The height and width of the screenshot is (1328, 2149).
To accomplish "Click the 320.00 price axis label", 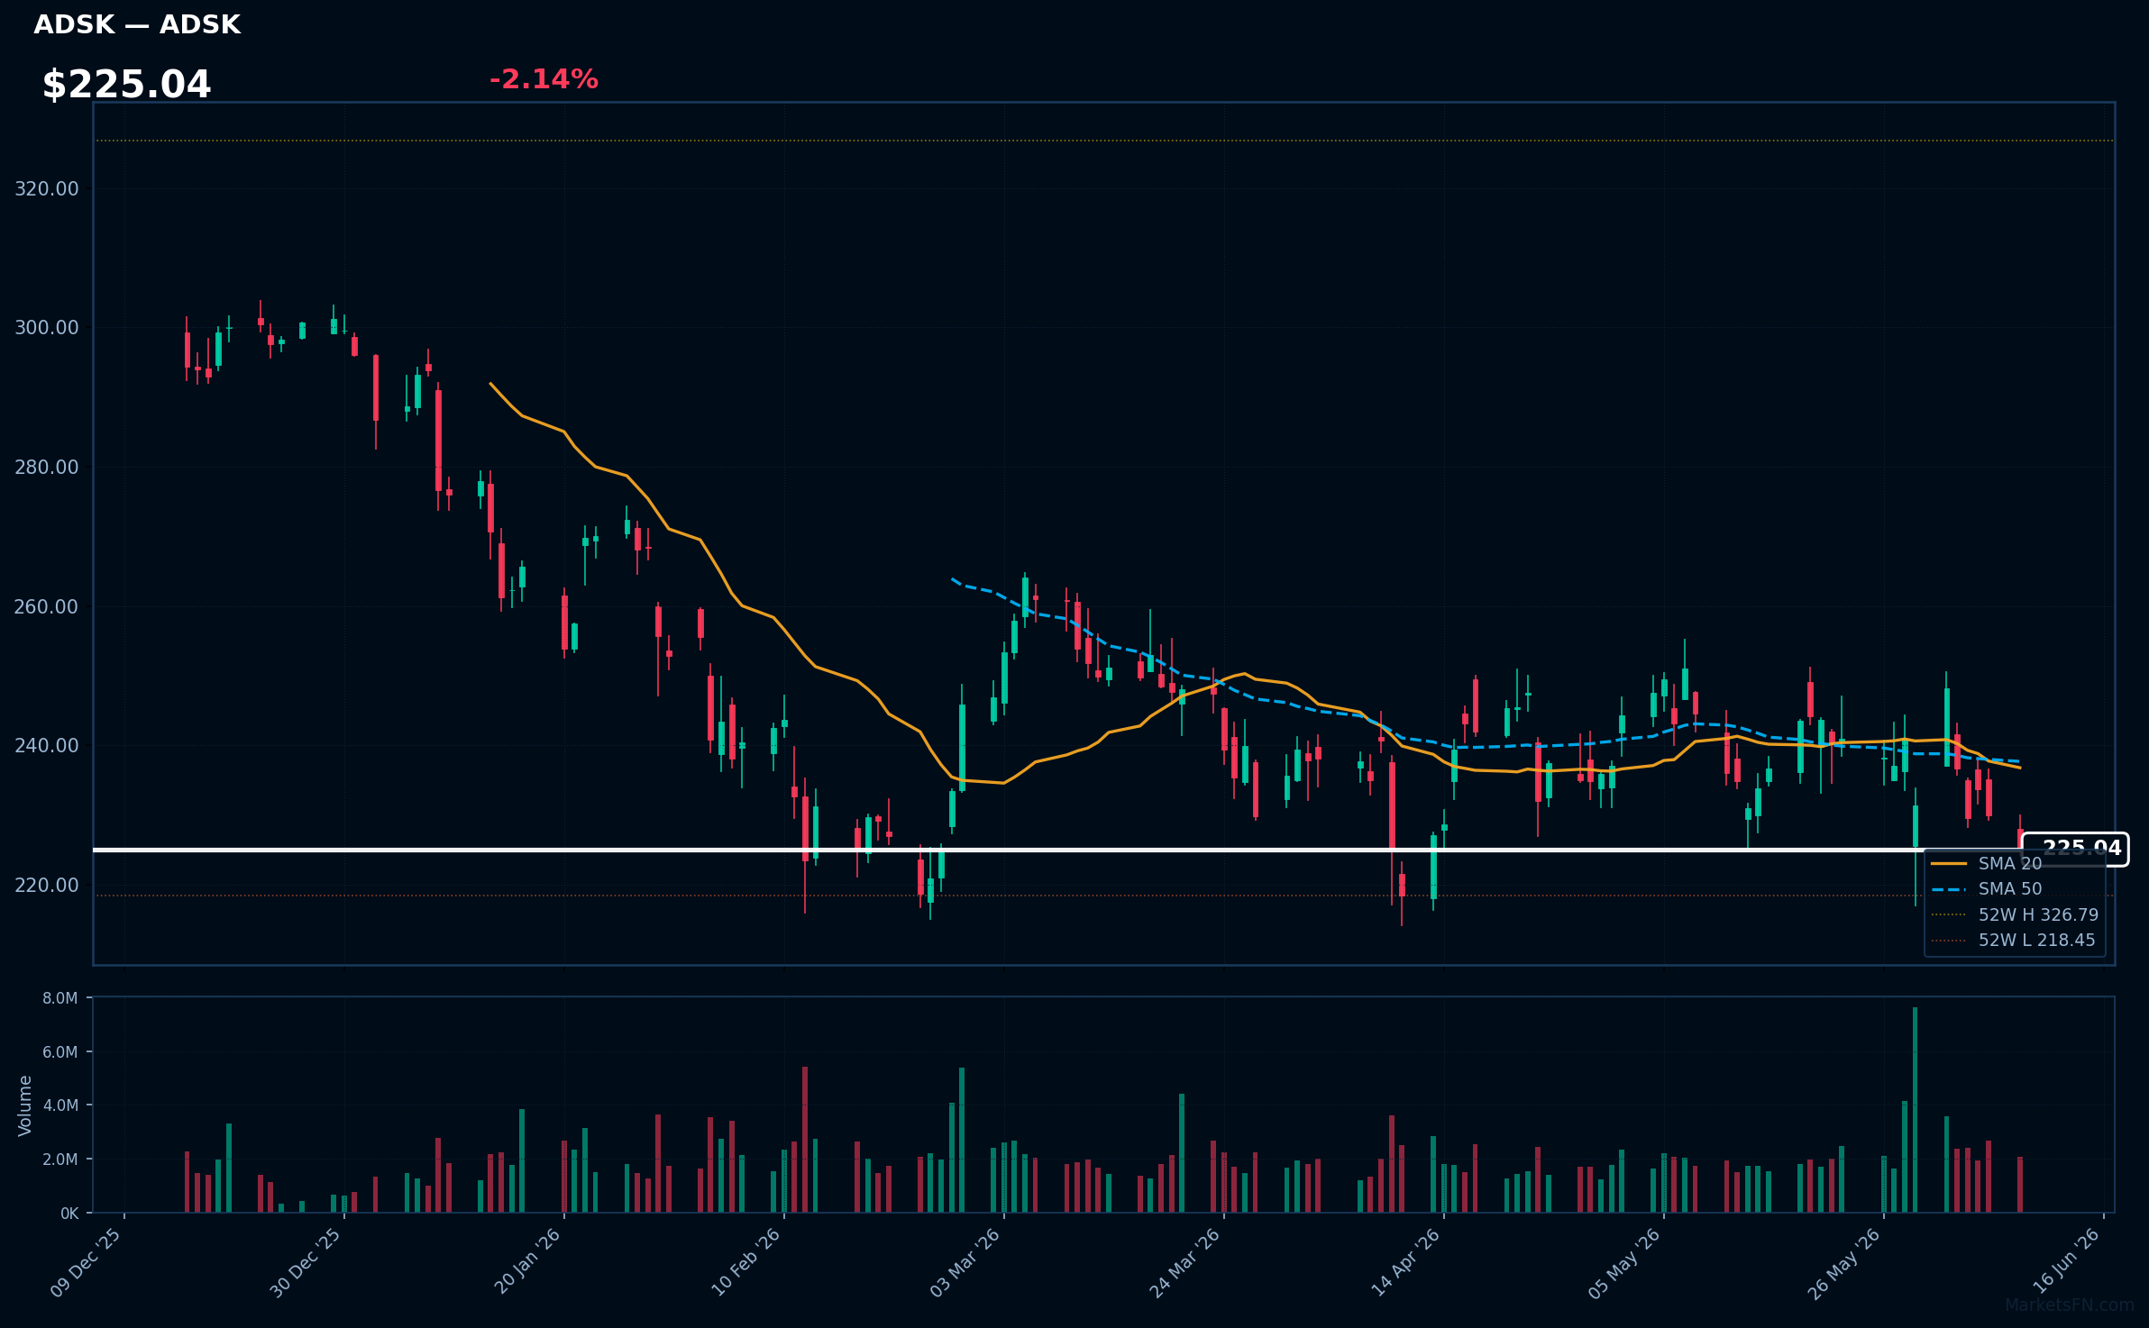I will (47, 188).
